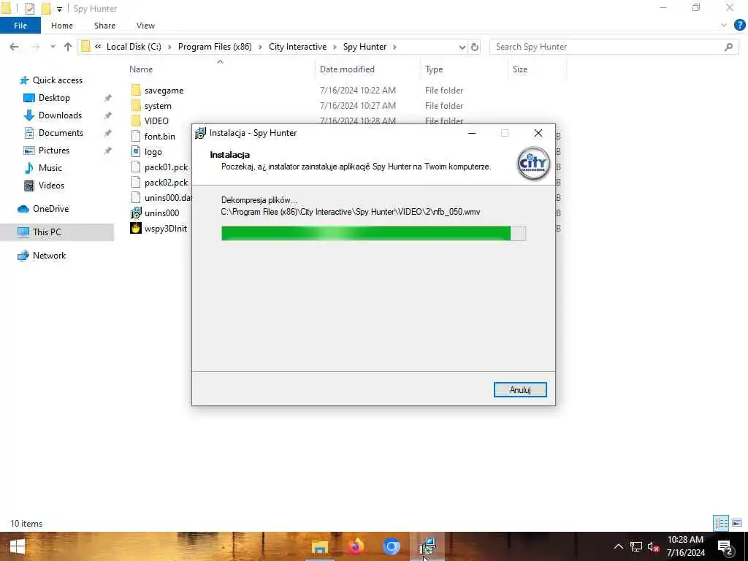Click Local Disk (C:) in breadcrumb
This screenshot has width=748, height=561.
pos(134,47)
